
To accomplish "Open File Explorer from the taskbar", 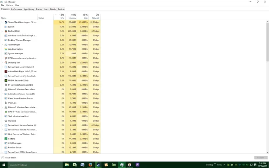I will (67, 165).
